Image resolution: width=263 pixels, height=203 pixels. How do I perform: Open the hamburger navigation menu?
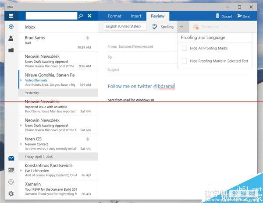pos(11,16)
